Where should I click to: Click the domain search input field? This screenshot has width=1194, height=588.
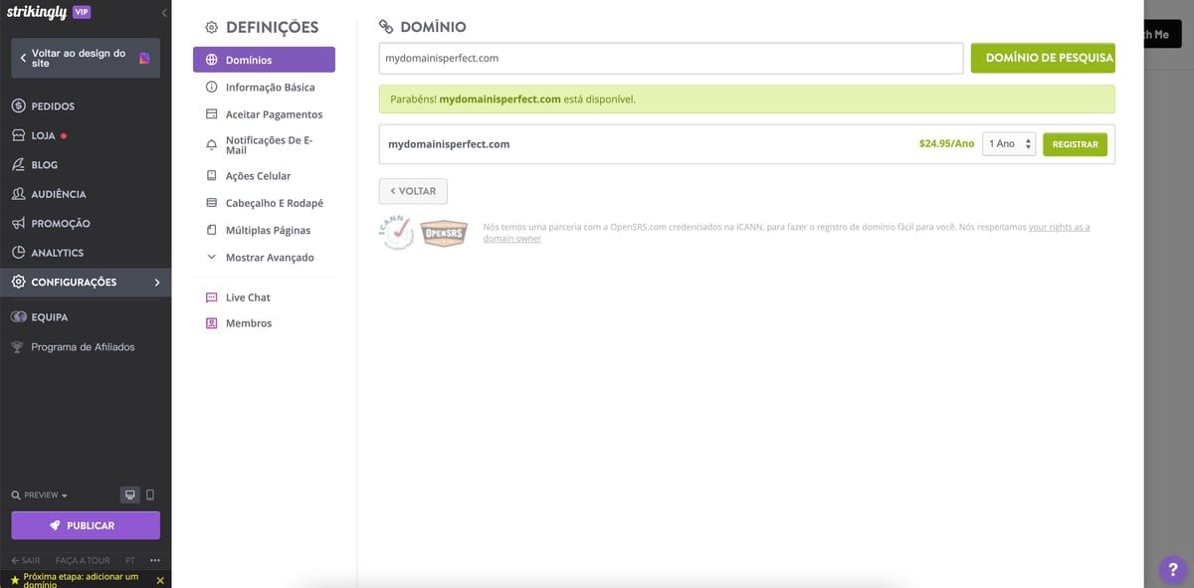(671, 58)
